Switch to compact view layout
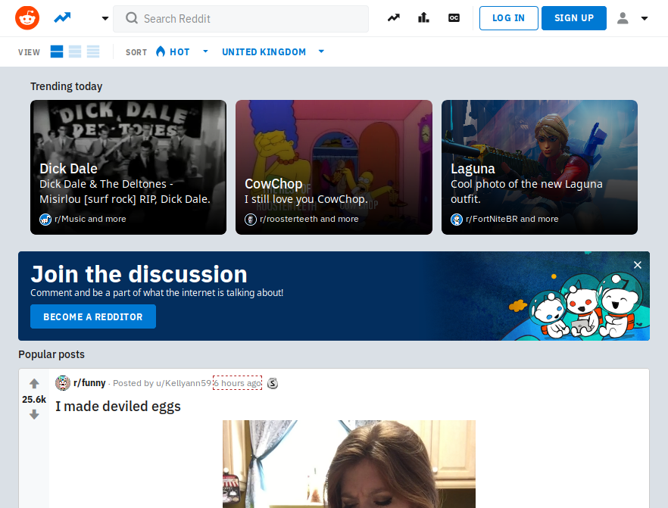This screenshot has width=668, height=508. (x=93, y=51)
